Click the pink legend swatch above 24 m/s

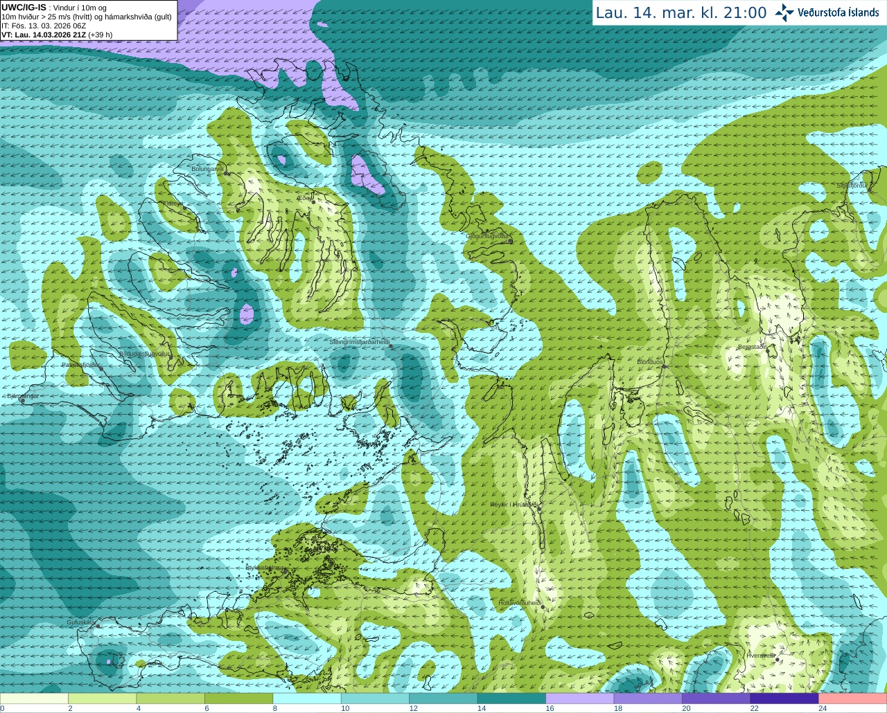(x=853, y=698)
